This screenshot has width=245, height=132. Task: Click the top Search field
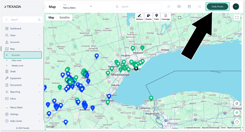point(137,7)
